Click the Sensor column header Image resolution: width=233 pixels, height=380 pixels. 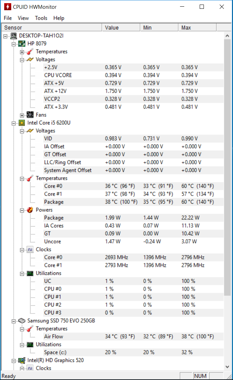(52, 28)
